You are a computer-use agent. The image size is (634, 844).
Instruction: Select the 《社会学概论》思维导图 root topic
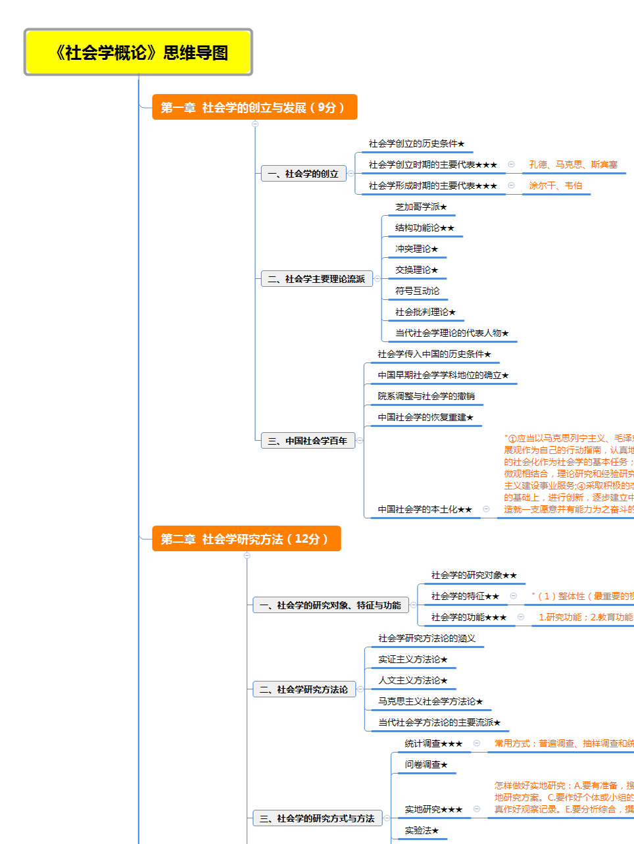tap(139, 53)
